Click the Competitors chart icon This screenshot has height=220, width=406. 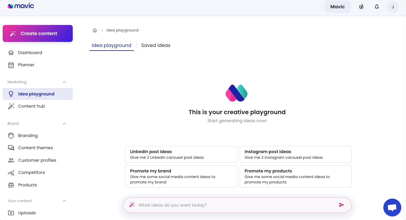pyautogui.click(x=11, y=172)
